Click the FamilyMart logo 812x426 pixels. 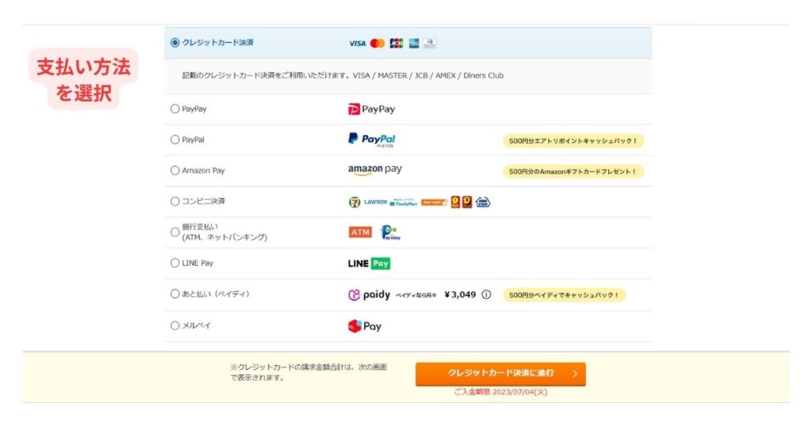pyautogui.click(x=404, y=202)
